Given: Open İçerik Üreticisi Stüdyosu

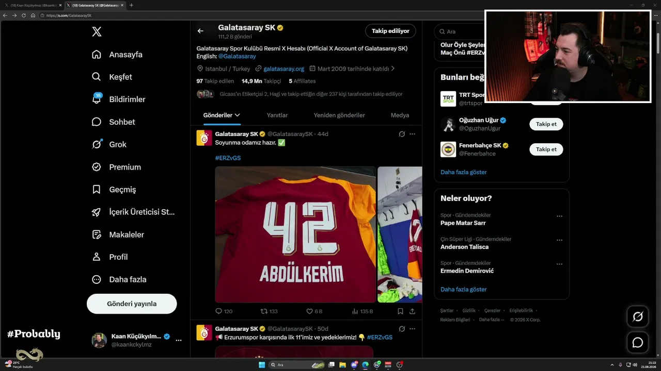Looking at the screenshot, I should (133, 212).
